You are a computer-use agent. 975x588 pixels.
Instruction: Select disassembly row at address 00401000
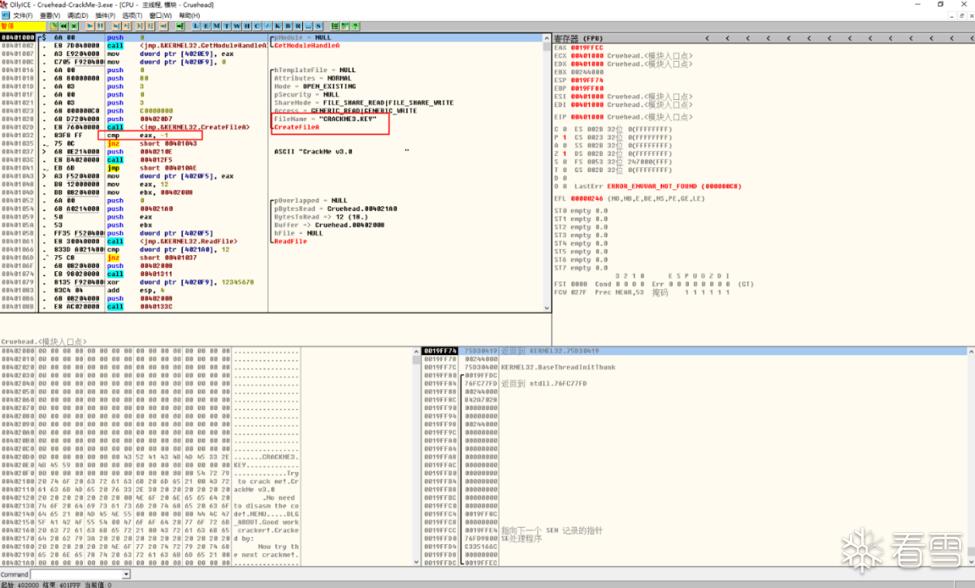pos(272,37)
